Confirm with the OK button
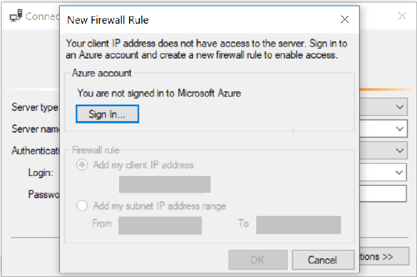The height and width of the screenshot is (277, 417). [x=257, y=260]
